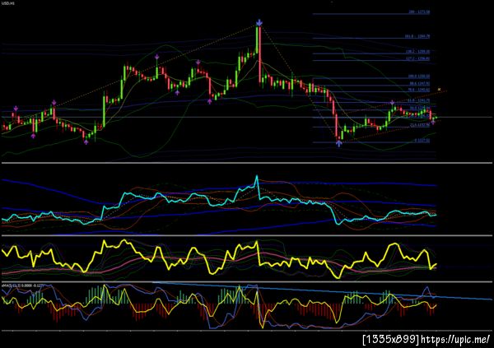Select the purple arrow beside the 61.8 Fibonacci level
The height and width of the screenshot is (348, 494).
pos(392,103)
